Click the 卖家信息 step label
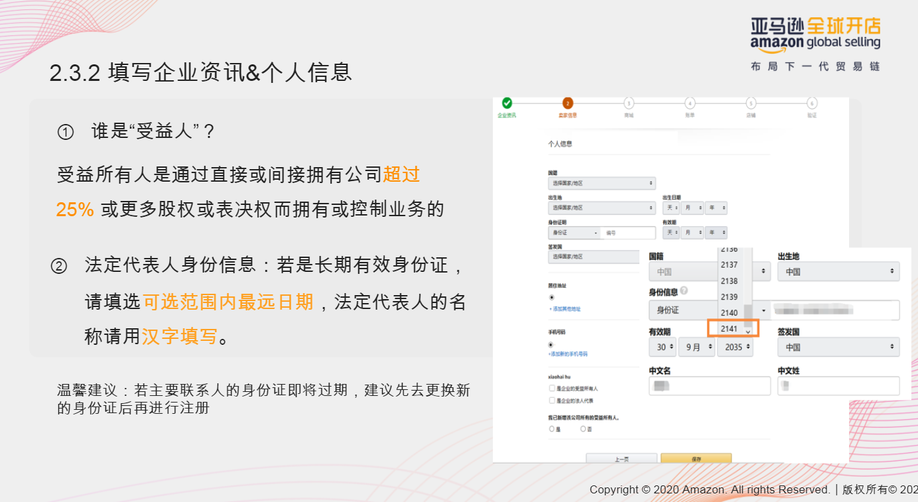 (x=568, y=115)
